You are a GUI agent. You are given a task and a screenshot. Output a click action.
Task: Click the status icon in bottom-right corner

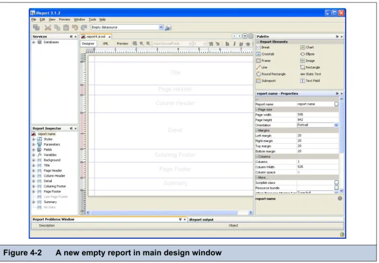(x=342, y=234)
